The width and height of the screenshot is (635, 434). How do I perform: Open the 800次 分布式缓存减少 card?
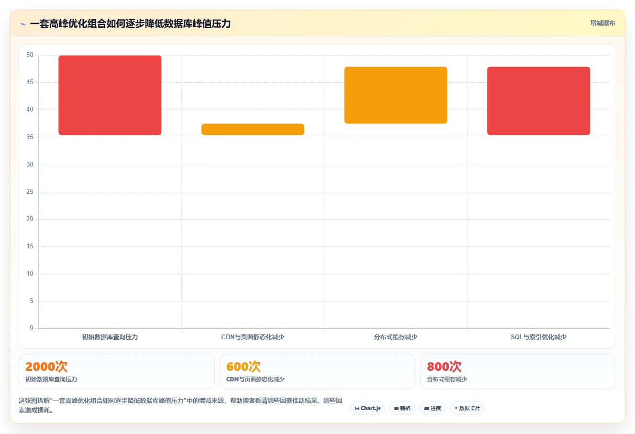coord(518,371)
